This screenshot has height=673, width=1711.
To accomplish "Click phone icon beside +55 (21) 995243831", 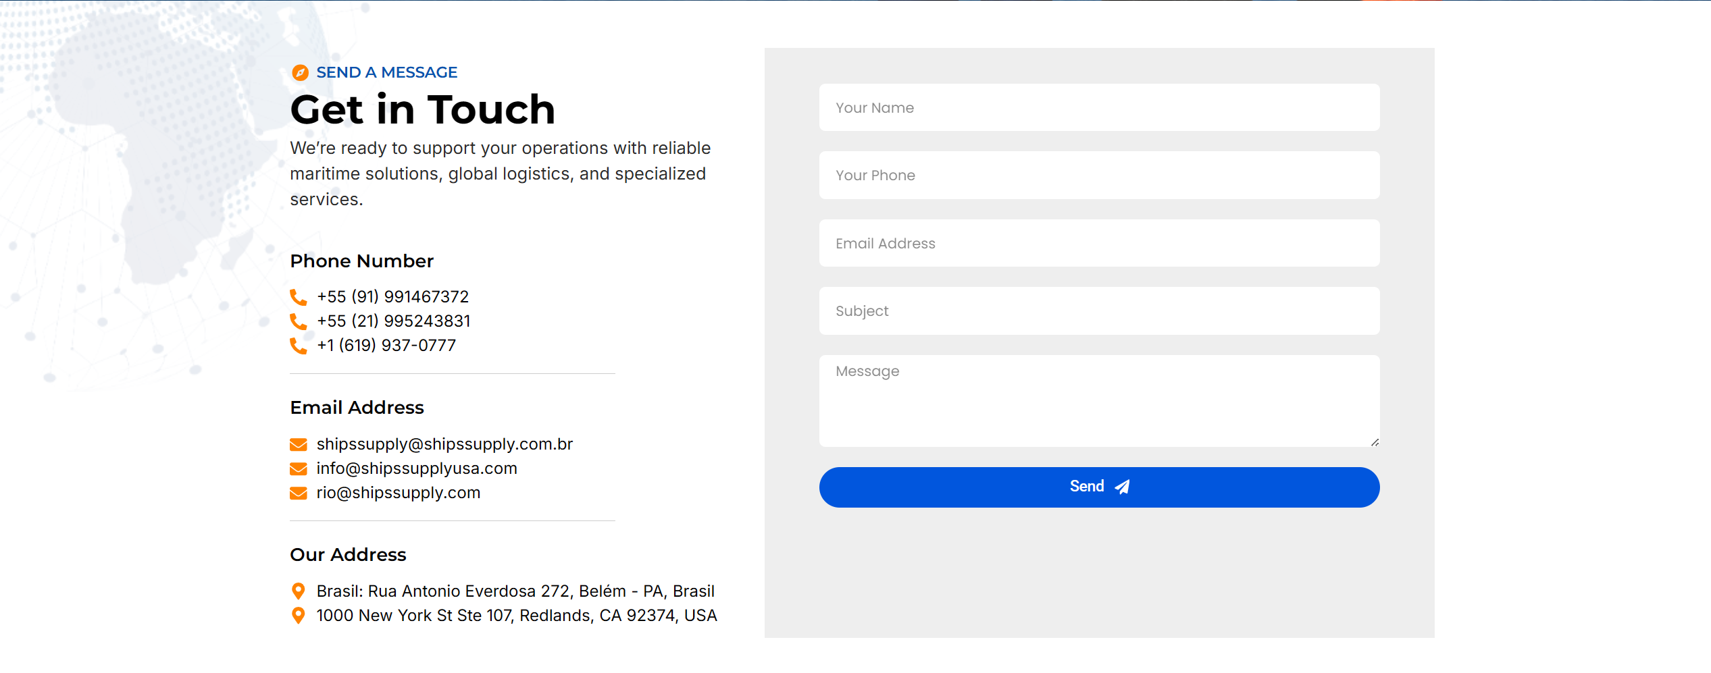I will click(x=298, y=321).
